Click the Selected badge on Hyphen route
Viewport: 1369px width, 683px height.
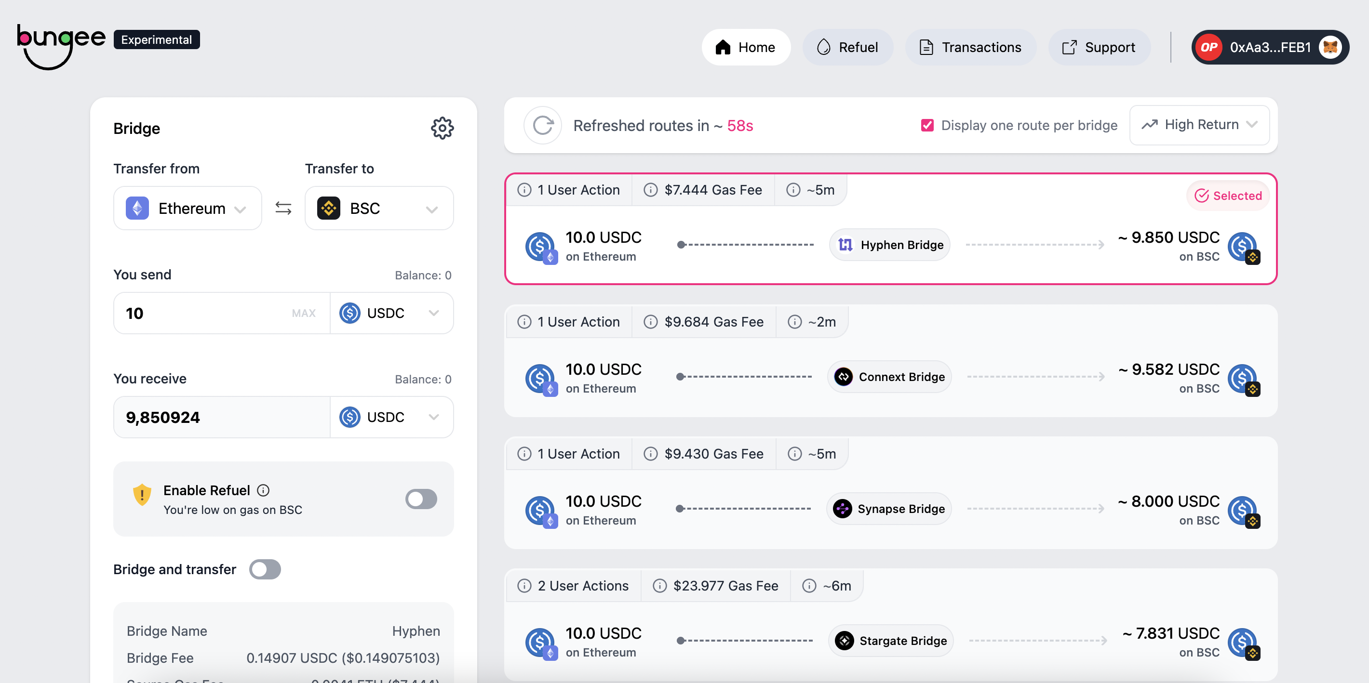coord(1228,196)
